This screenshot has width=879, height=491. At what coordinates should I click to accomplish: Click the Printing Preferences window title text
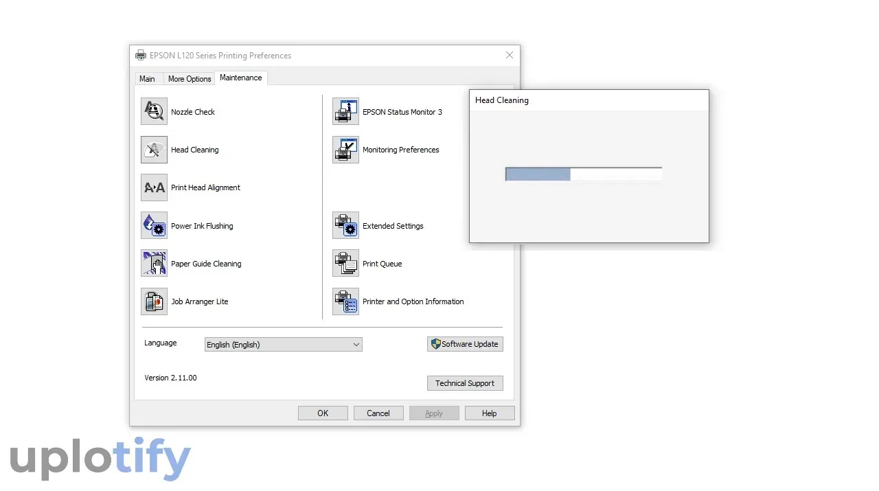coord(220,56)
